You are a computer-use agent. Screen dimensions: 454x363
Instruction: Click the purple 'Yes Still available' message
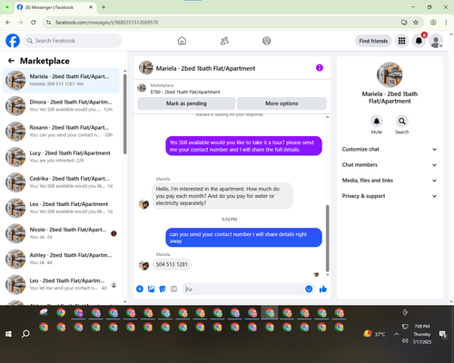[243, 146]
